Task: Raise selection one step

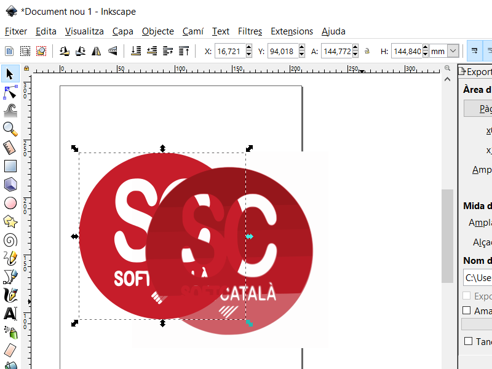Action: [x=168, y=51]
